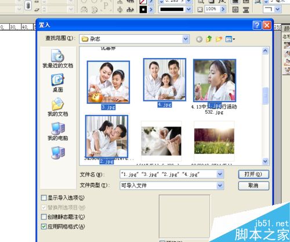Go up one folder level
The image size is (290, 242).
coord(209,39)
